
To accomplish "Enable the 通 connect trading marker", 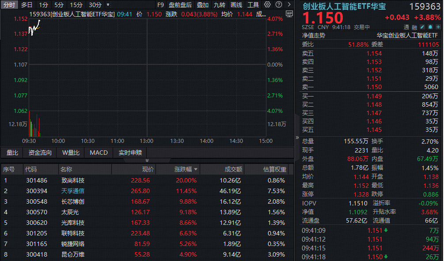I will coord(406,27).
